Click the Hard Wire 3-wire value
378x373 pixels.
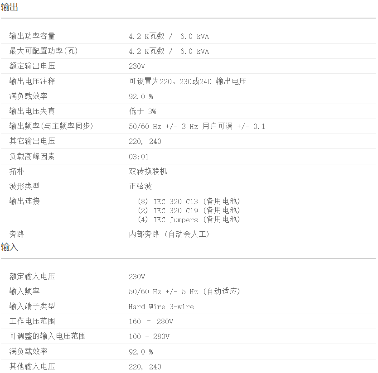click(x=161, y=307)
